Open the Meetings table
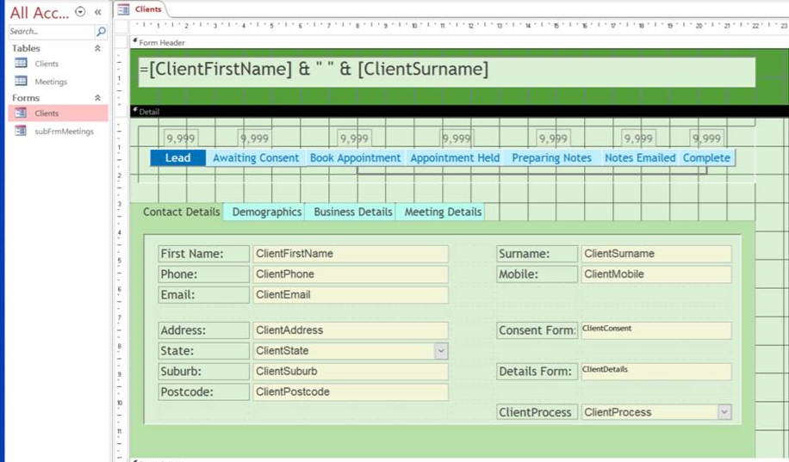The width and height of the screenshot is (789, 462). coord(50,82)
